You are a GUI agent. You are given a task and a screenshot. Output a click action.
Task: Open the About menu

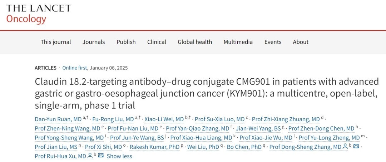pos(301,42)
